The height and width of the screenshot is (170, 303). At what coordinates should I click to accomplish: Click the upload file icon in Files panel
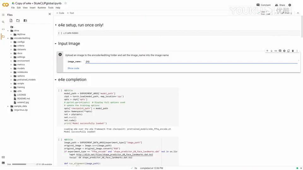pyautogui.click(x=11, y=21)
